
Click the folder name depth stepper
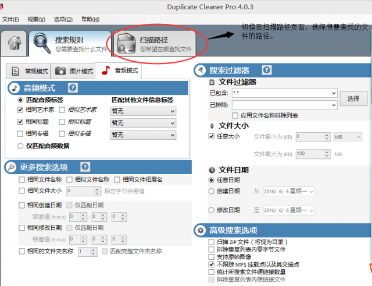[88, 252]
